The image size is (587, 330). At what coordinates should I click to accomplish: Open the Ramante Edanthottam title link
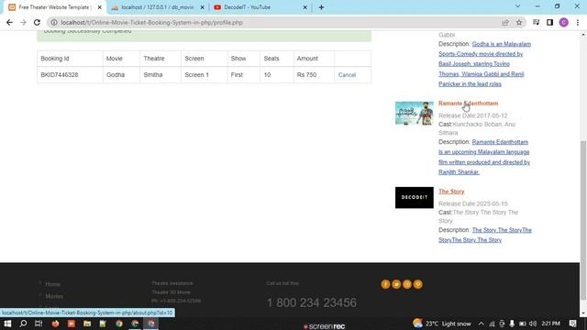[x=468, y=104]
